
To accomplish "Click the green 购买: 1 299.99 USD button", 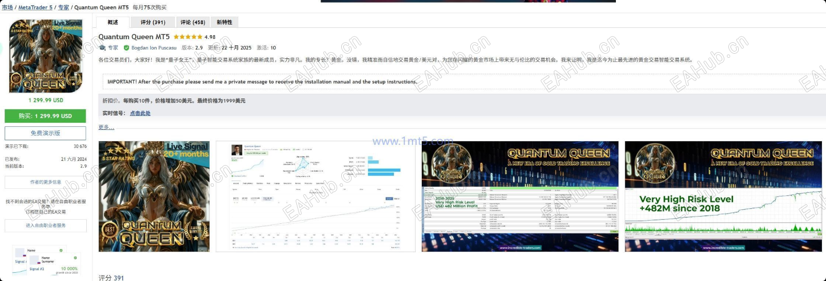I will 45,116.
